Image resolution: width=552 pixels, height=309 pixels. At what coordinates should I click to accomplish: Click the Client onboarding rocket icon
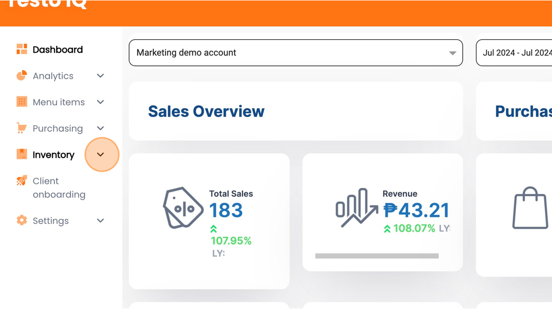coord(22,181)
